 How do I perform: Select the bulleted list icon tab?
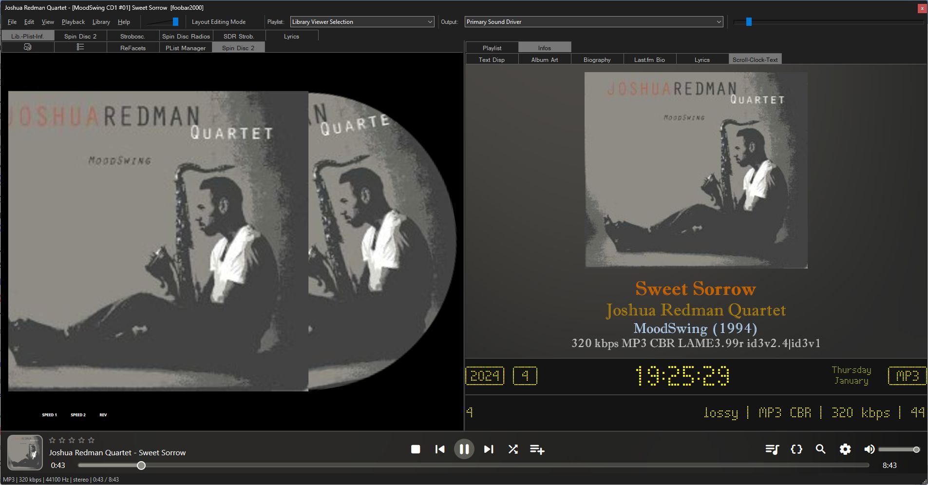click(x=80, y=47)
